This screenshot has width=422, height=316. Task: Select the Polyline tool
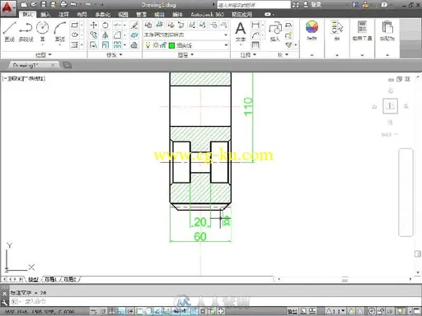click(26, 31)
